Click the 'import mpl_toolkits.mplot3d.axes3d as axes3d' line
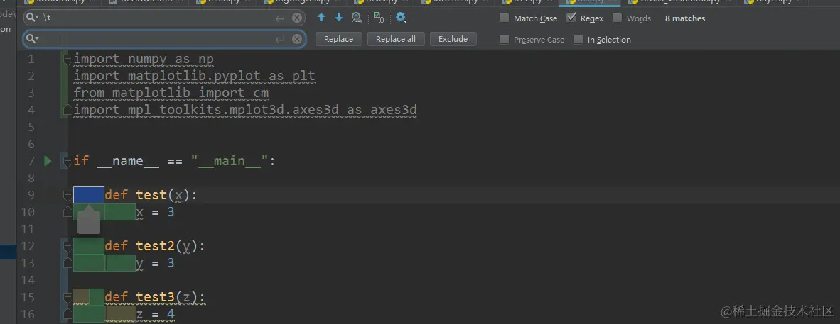 (244, 110)
